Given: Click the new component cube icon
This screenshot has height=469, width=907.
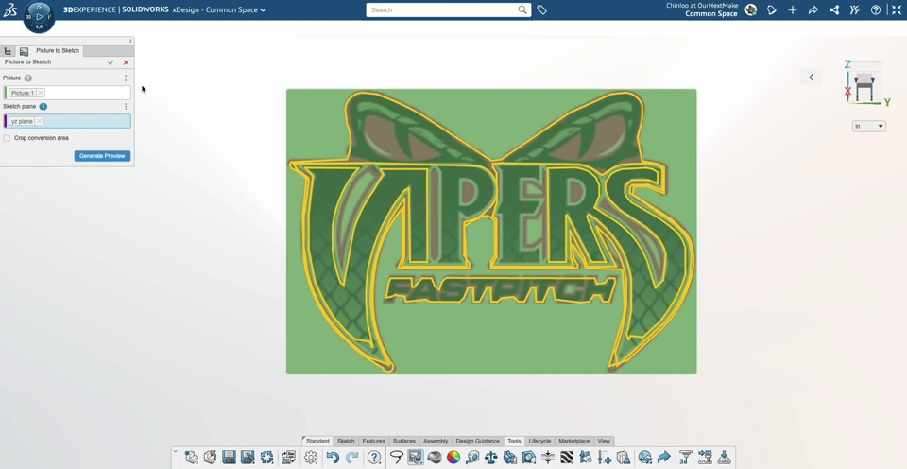Looking at the screenshot, I should [192, 458].
